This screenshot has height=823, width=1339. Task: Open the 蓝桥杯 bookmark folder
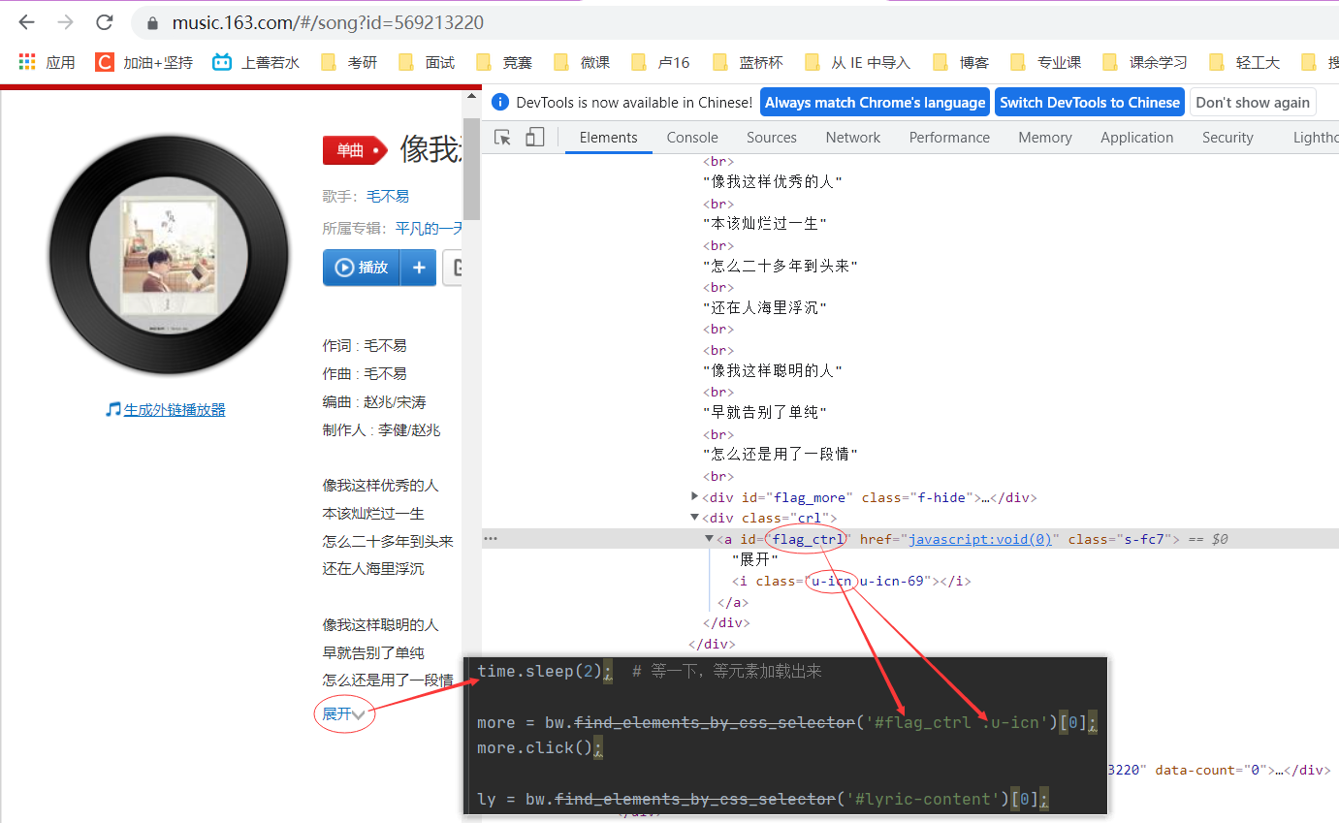click(748, 62)
